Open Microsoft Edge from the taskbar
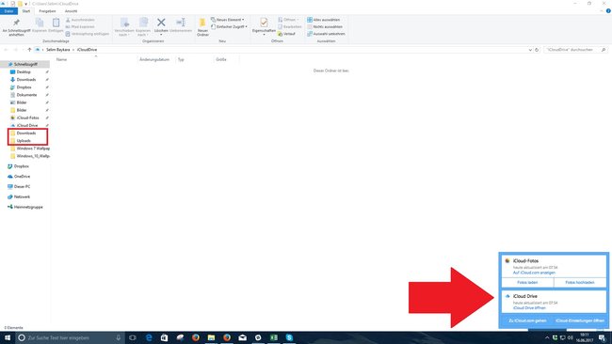 coord(149,337)
